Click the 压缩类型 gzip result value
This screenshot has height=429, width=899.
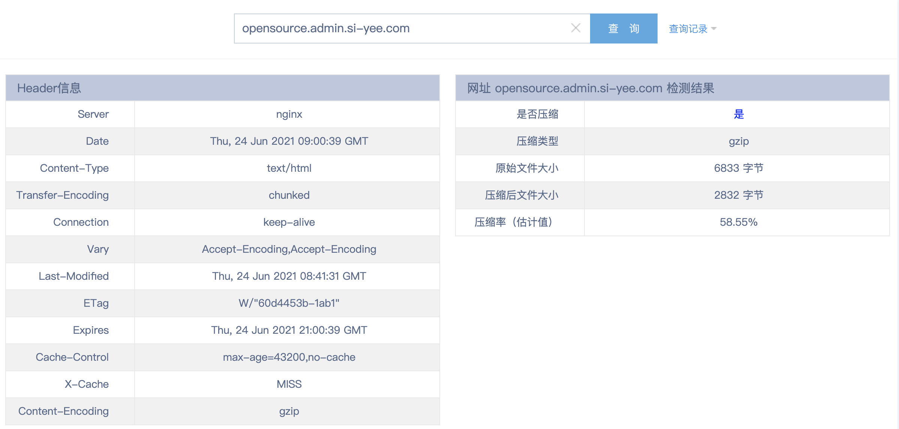pyautogui.click(x=739, y=141)
